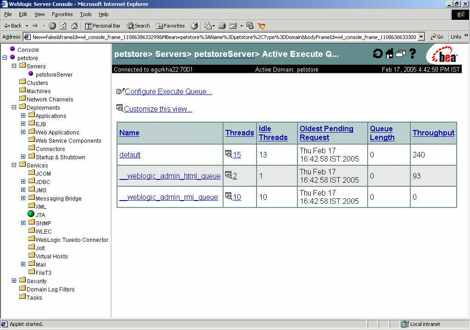470x330 pixels.
Task: Open the Favorites menu
Action: pos(62,14)
